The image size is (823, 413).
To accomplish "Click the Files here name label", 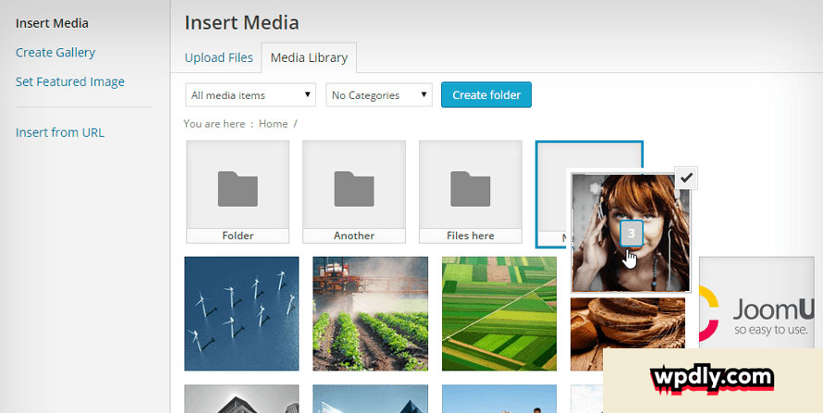I will click(x=471, y=236).
